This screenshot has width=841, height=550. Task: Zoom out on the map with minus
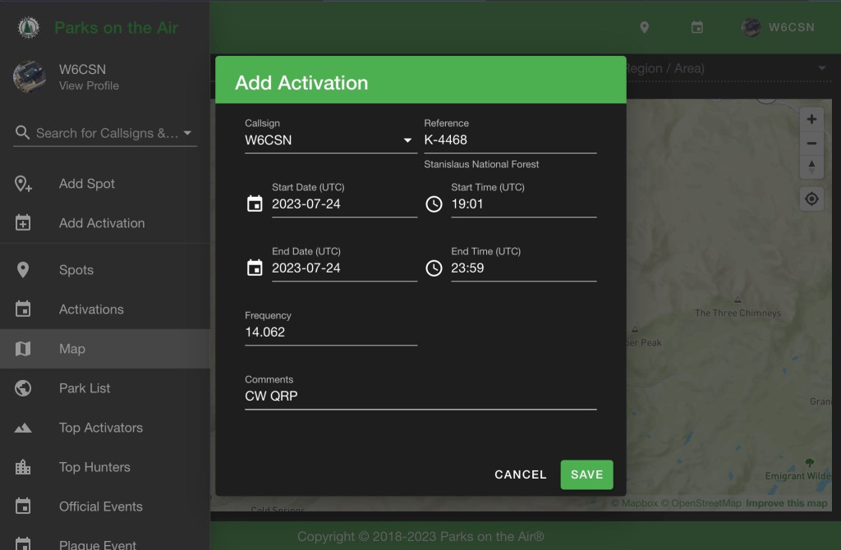[x=811, y=144]
